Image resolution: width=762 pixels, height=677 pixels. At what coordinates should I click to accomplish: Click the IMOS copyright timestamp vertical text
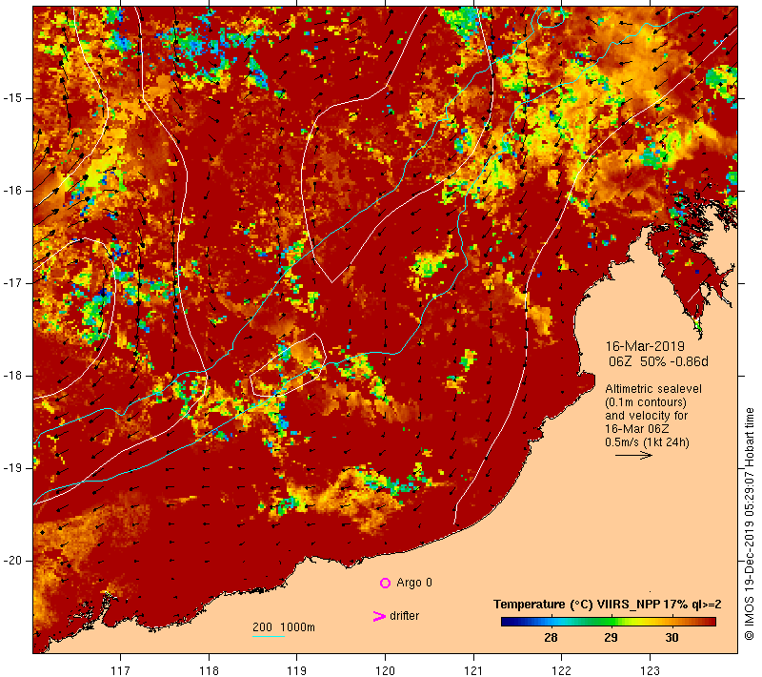click(x=749, y=524)
